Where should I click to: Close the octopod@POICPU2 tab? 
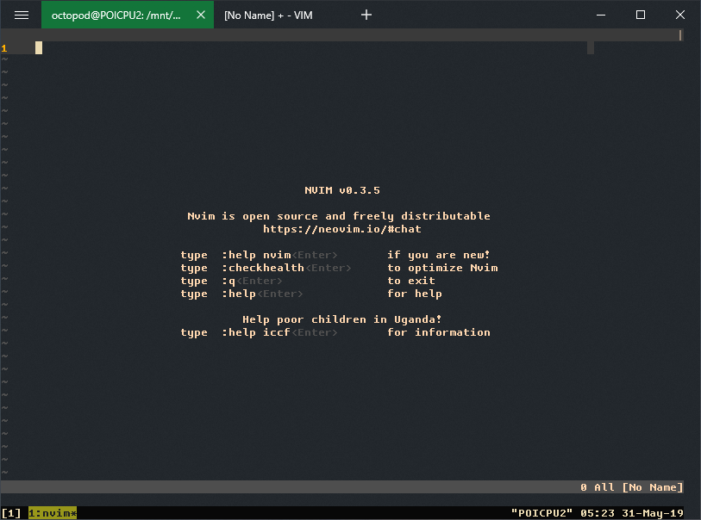201,15
